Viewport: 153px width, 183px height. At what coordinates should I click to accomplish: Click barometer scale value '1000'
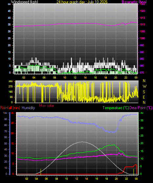(142, 38)
